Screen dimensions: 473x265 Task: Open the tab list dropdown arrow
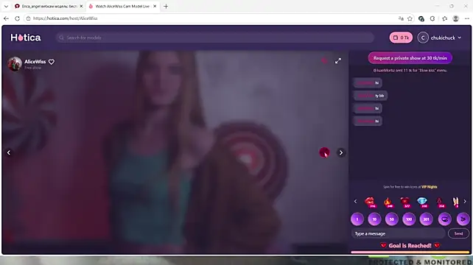[6, 7]
